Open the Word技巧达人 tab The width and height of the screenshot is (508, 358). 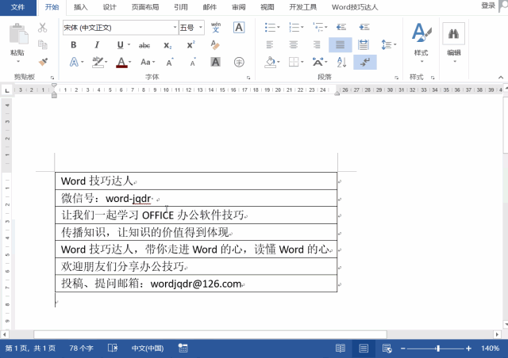tap(355, 7)
